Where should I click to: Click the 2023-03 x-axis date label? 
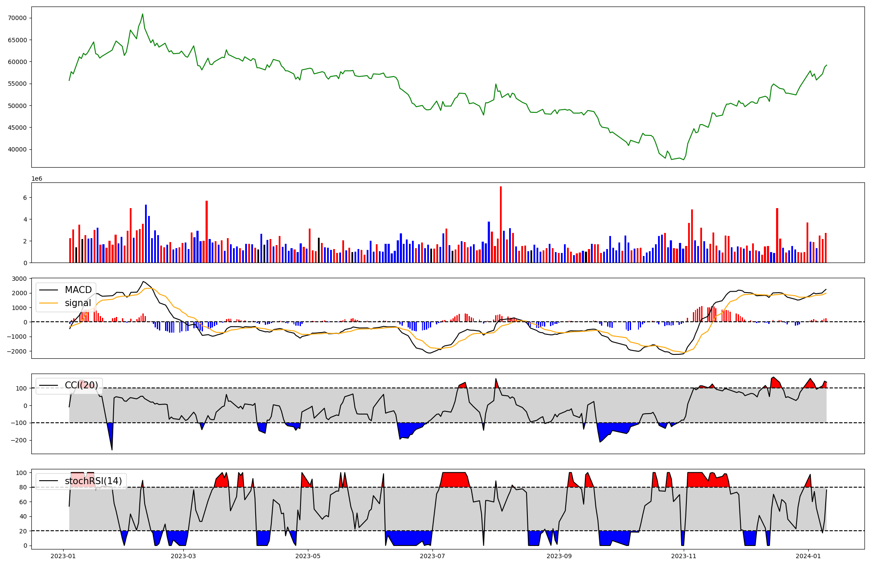[x=183, y=556]
